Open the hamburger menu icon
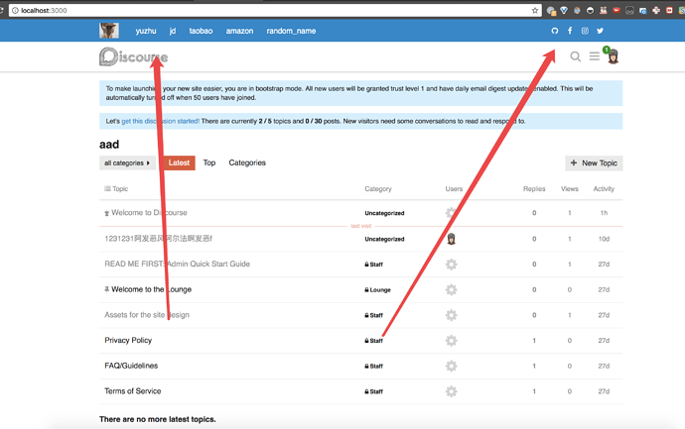The height and width of the screenshot is (429, 685). (594, 56)
